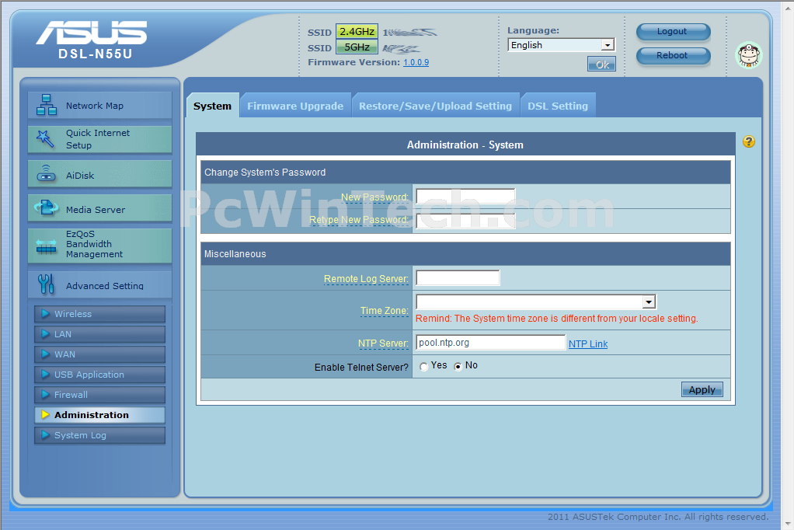
Task: Click the Logout button
Action: point(673,31)
